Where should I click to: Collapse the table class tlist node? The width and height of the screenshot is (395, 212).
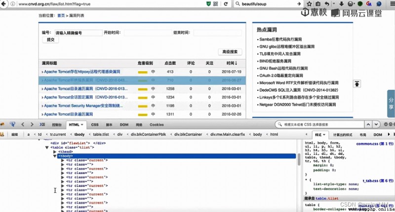[47, 147]
